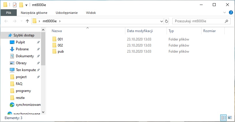Screen dimensions: 235x122
Task: Switch to Udostępnianie ribbon tab
Action: click(67, 13)
